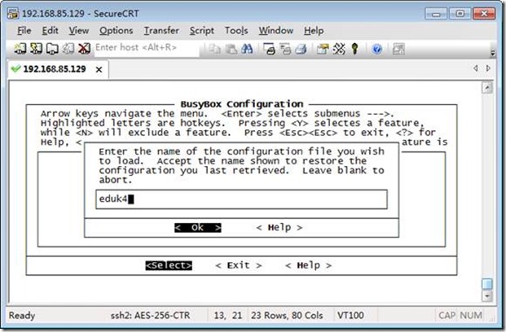506x332 pixels.
Task: Click the terminal scrollbar up arrow
Action: pos(487,88)
